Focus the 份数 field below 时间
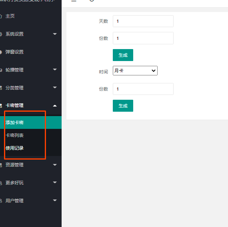 [143, 89]
